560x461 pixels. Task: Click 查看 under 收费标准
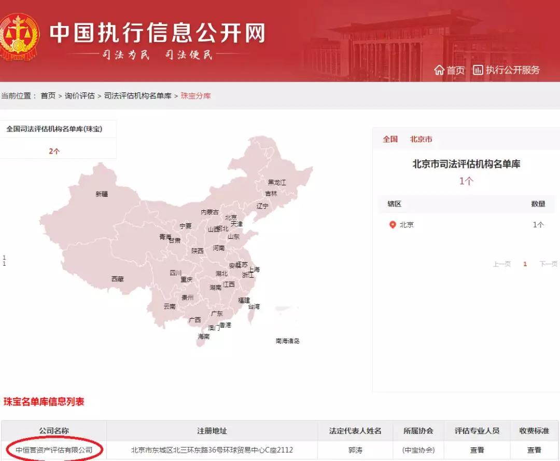(x=534, y=450)
